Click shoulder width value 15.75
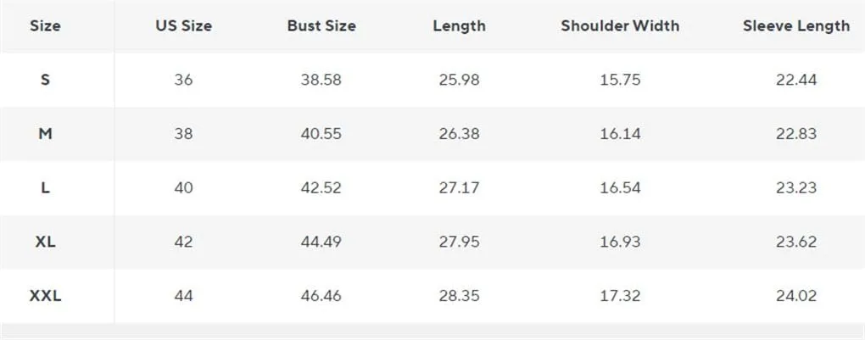The width and height of the screenshot is (865, 340). pos(619,80)
